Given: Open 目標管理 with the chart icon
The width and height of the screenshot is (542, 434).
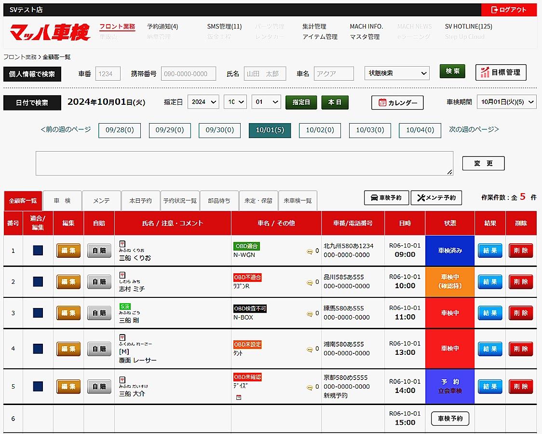Looking at the screenshot, I should [501, 72].
